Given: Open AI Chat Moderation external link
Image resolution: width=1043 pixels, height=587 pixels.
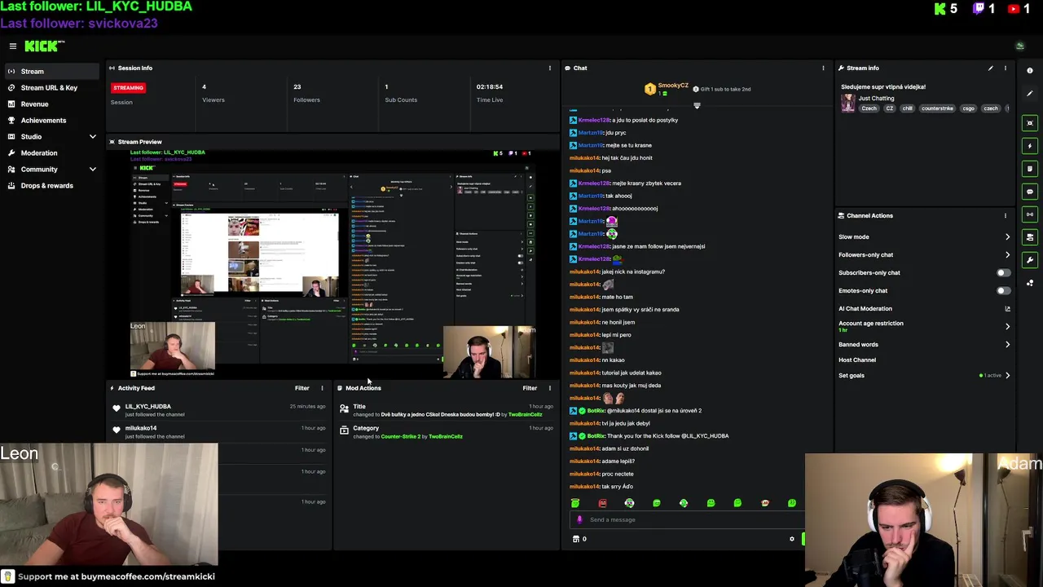Looking at the screenshot, I should [1007, 309].
